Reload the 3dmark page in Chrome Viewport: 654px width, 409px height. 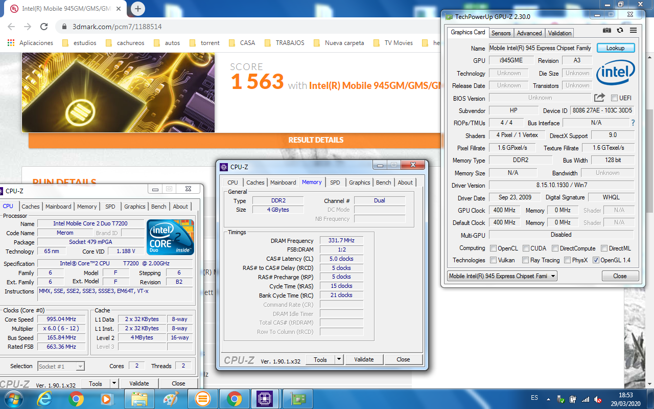click(44, 27)
